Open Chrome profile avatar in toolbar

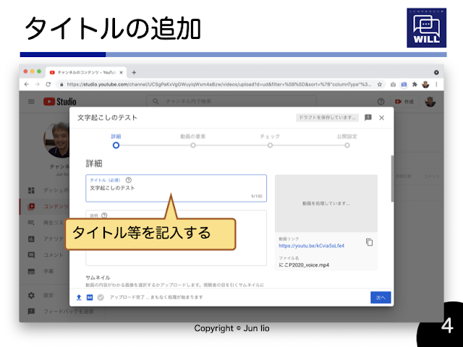tap(425, 85)
